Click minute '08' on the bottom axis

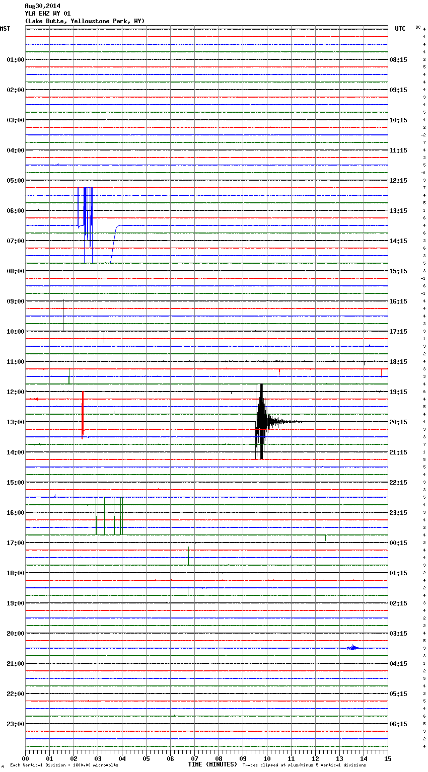(x=219, y=758)
